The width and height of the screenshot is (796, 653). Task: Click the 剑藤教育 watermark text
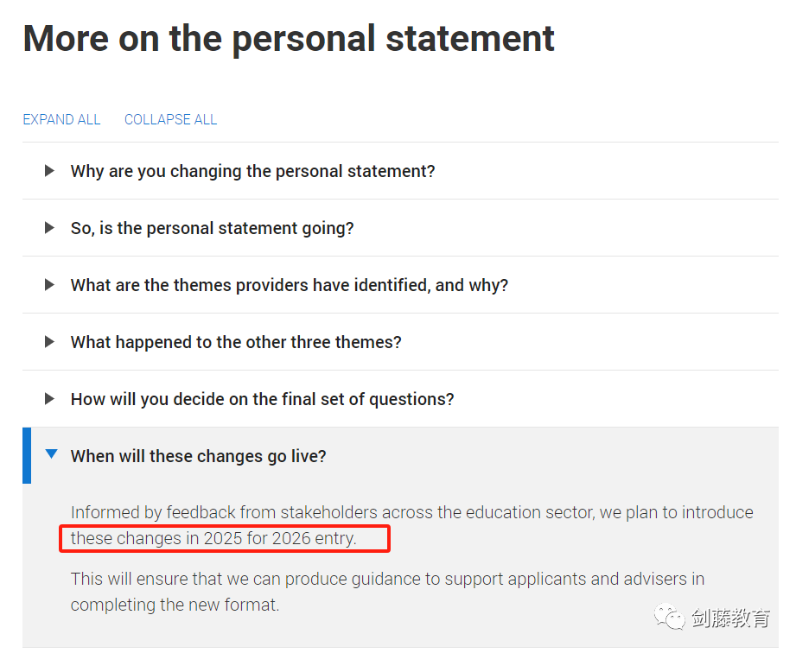(x=730, y=618)
